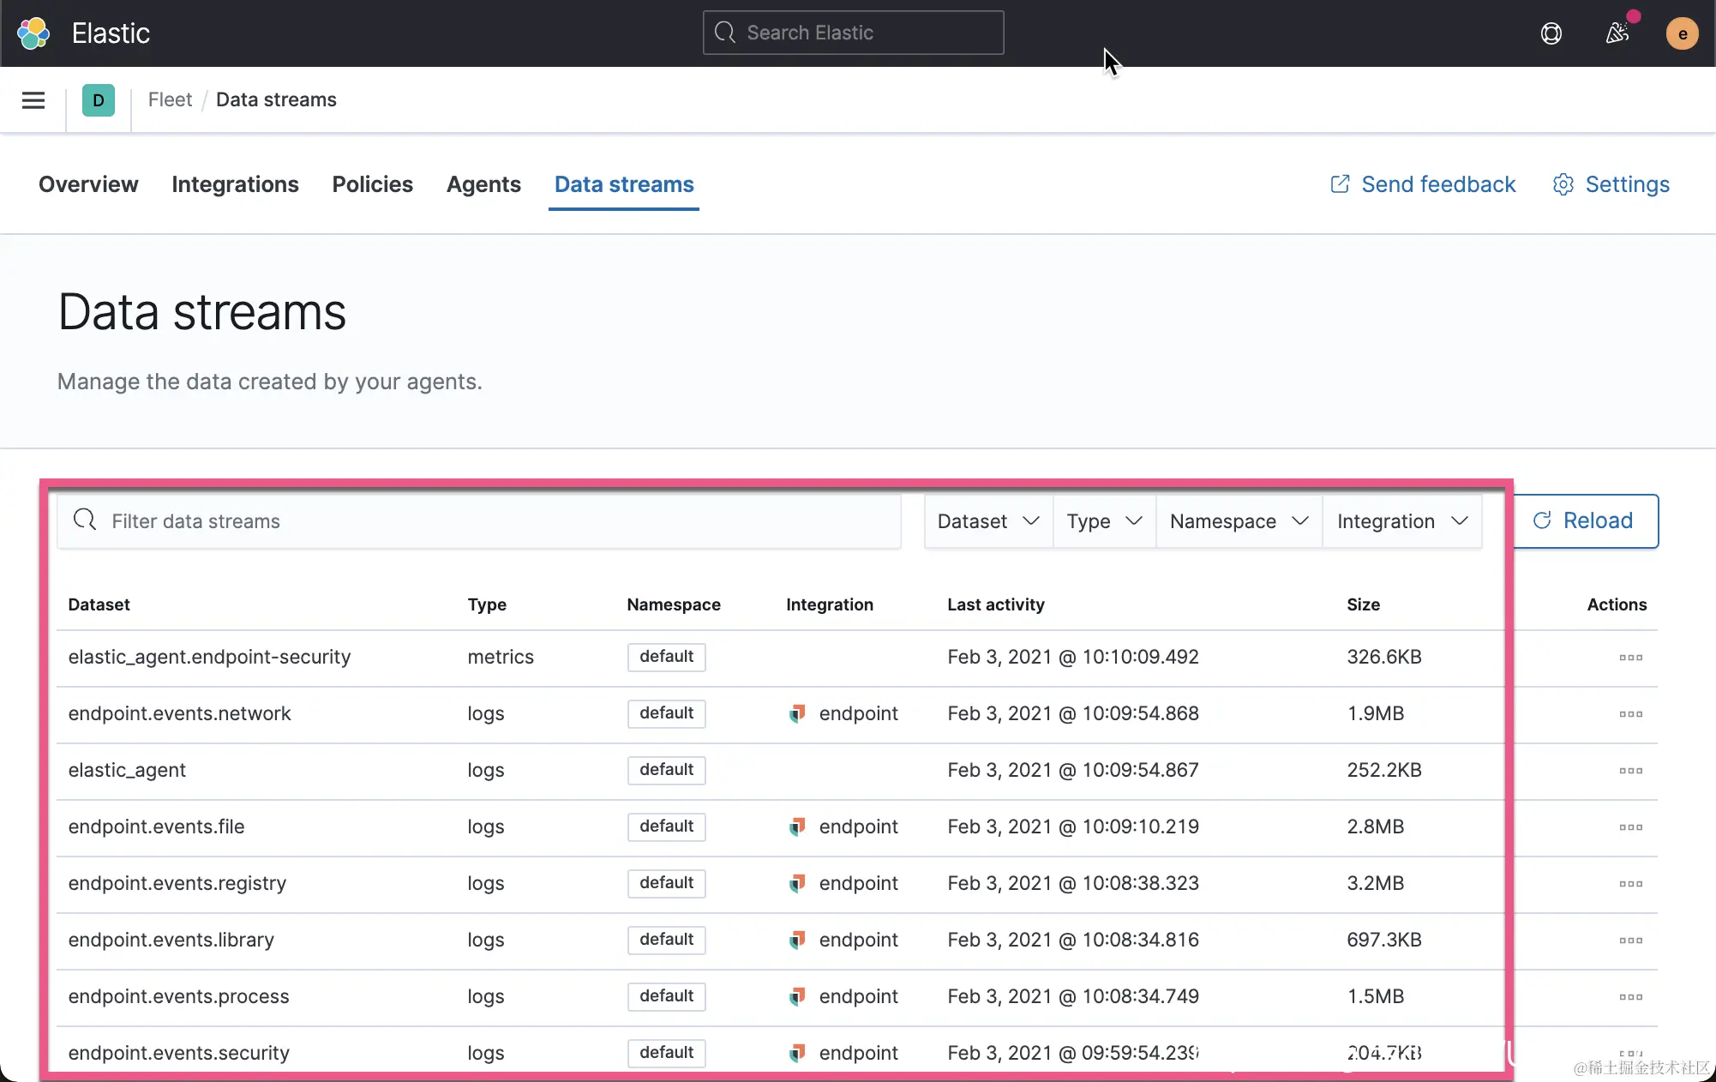1716x1082 pixels.
Task: Click the deployment icon labeled D
Action: pyautogui.click(x=98, y=100)
